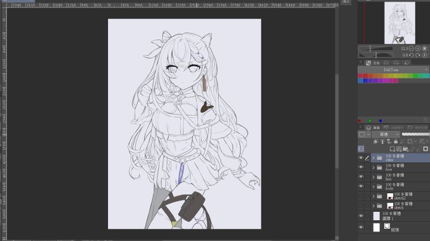Click the sketch2 folder mask thumbnail
430x241 pixels.
[390, 196]
